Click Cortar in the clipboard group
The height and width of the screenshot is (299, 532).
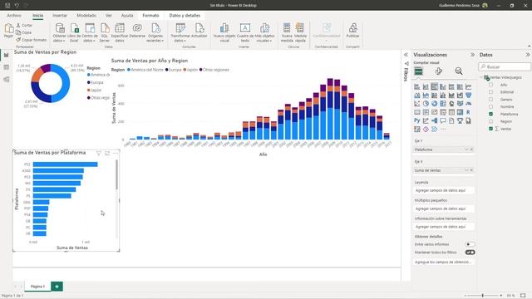click(24, 26)
